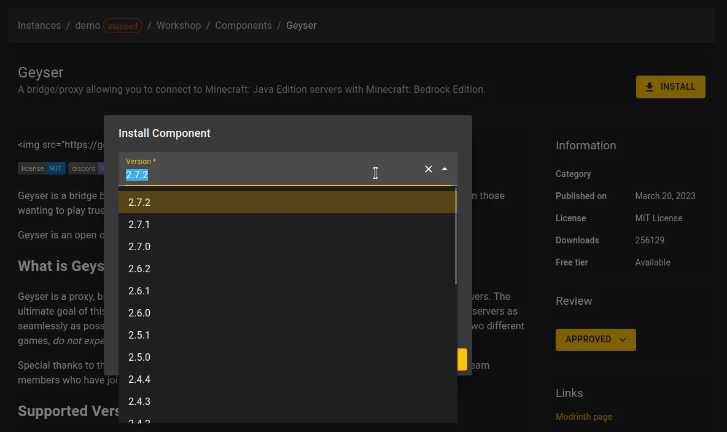Navigate to Workshop breadcrumb

click(179, 26)
